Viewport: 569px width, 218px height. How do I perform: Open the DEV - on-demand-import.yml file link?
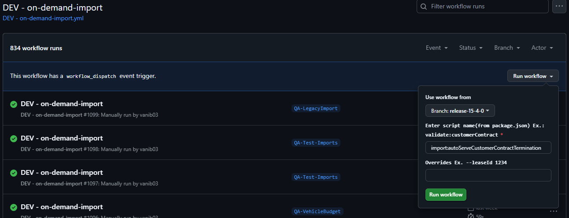point(43,18)
